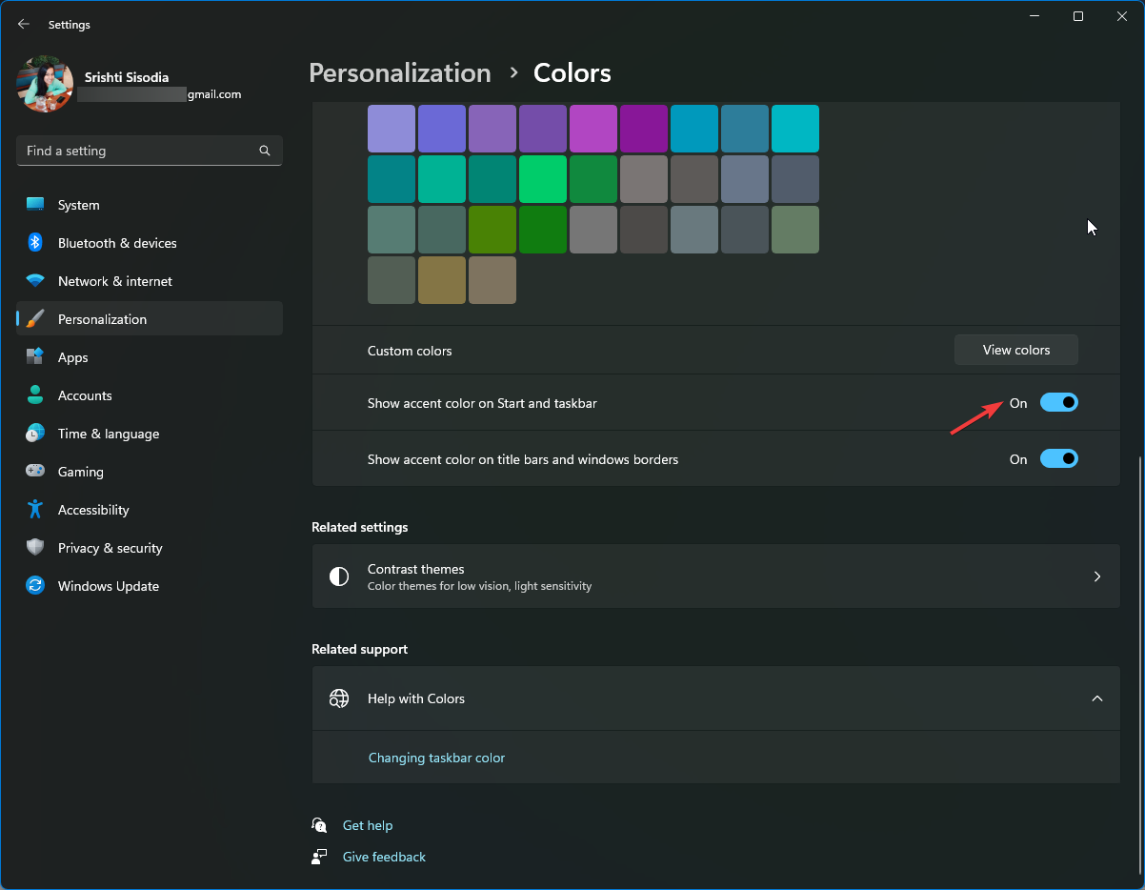The height and width of the screenshot is (890, 1145).
Task: Click the Privacy & security shield icon
Action: [35, 548]
